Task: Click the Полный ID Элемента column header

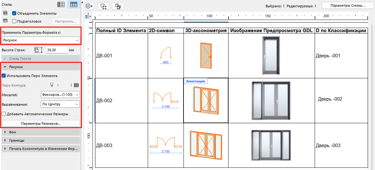Action: tap(121, 31)
